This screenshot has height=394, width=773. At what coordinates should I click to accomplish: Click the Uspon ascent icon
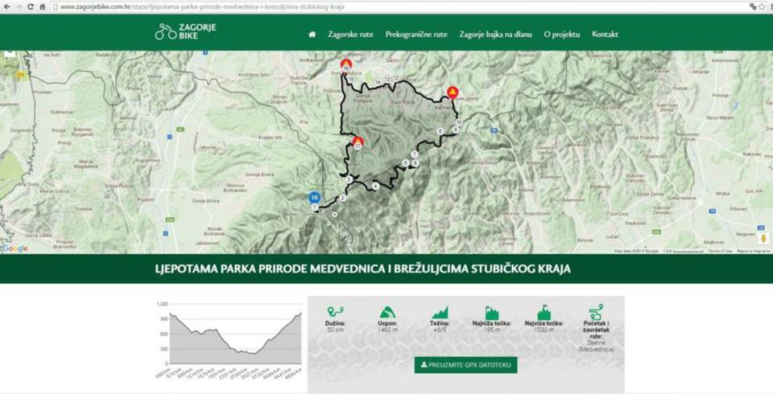pyautogui.click(x=387, y=312)
